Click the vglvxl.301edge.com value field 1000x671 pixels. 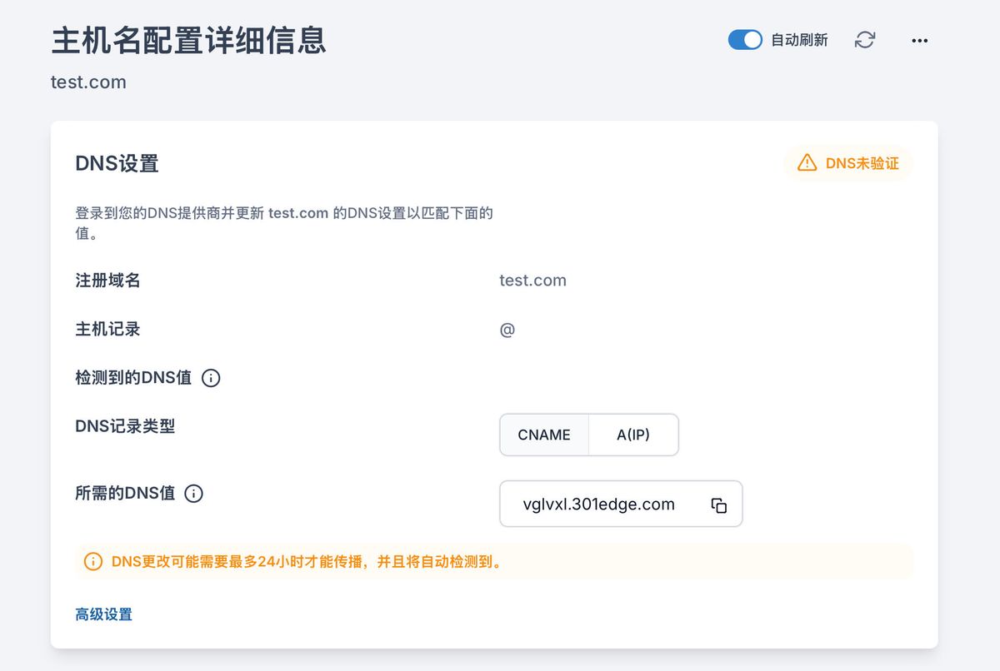coord(621,504)
